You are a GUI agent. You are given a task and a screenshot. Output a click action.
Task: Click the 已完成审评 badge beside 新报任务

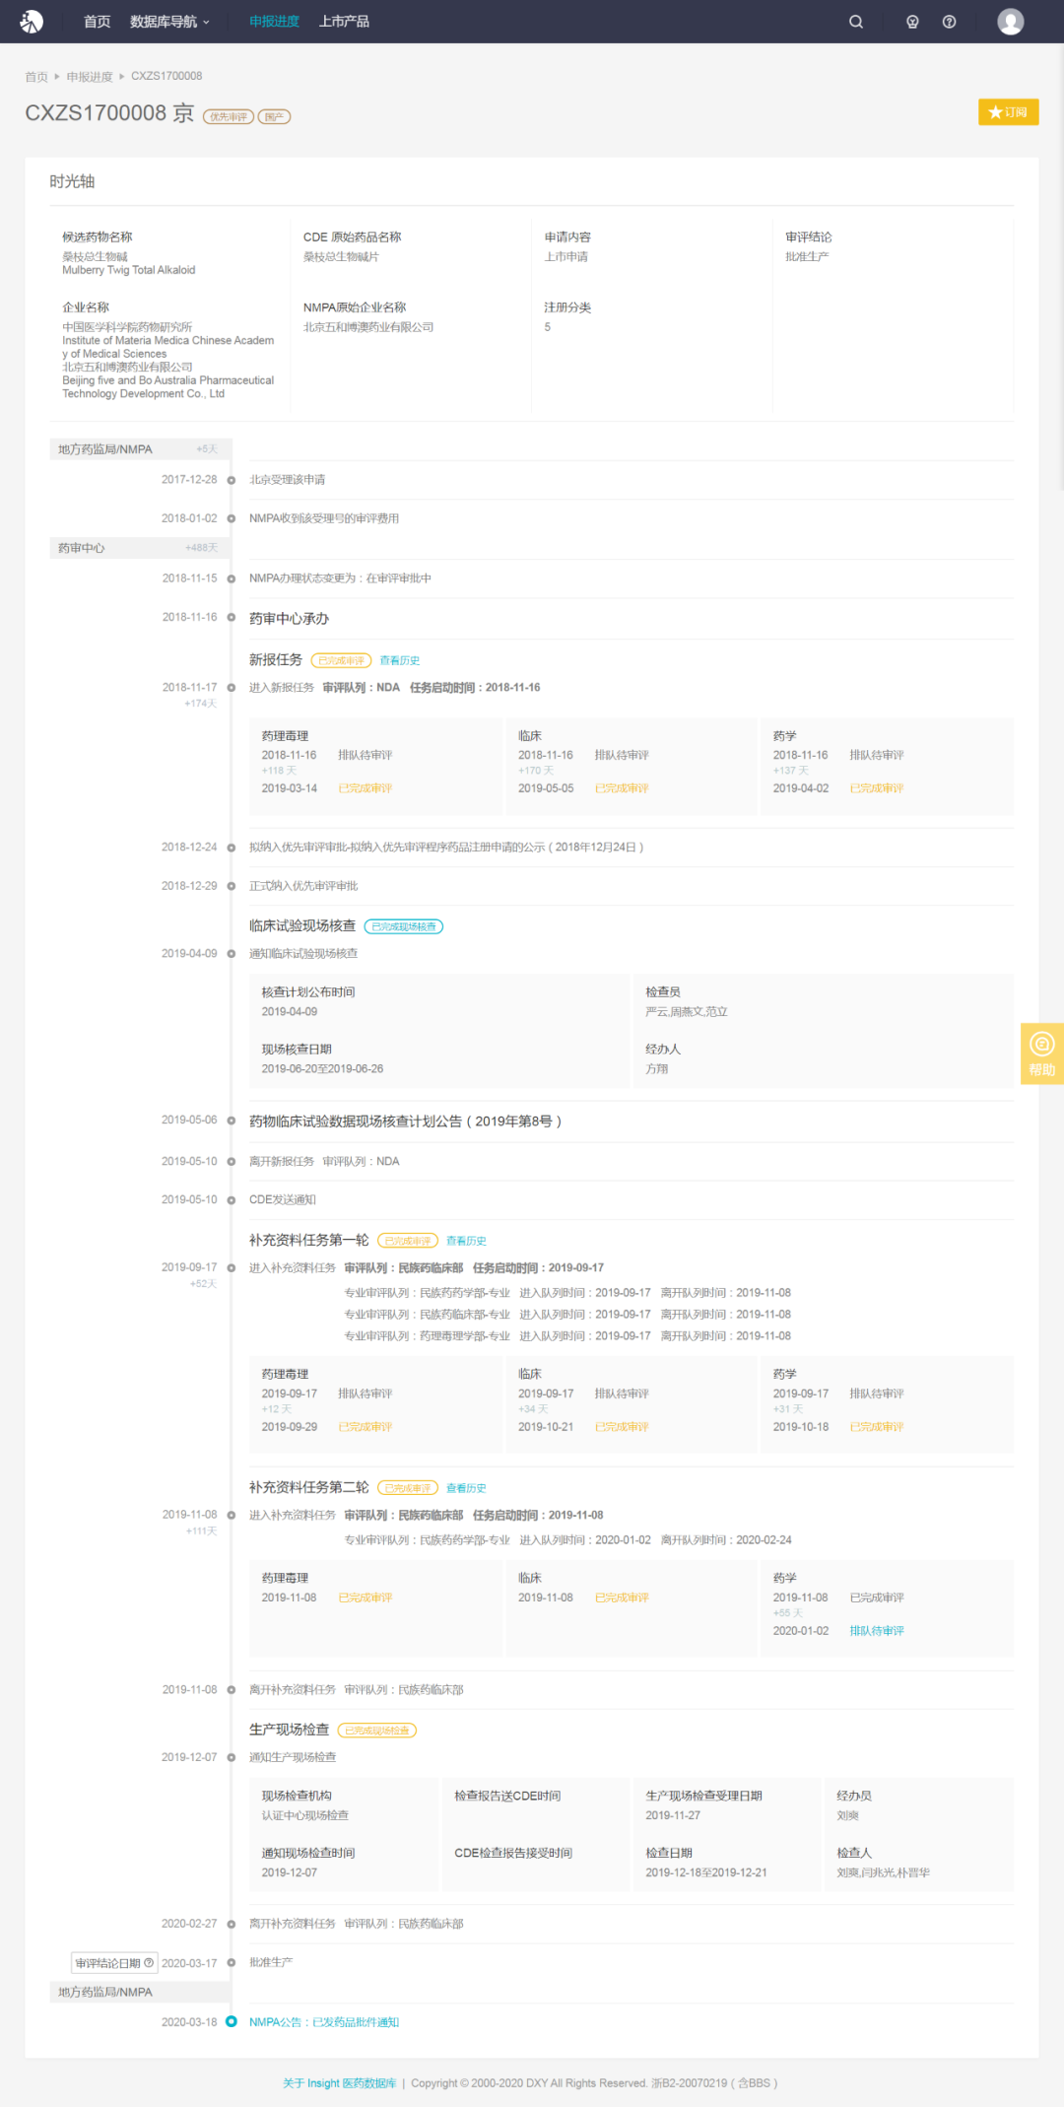pyautogui.click(x=341, y=660)
